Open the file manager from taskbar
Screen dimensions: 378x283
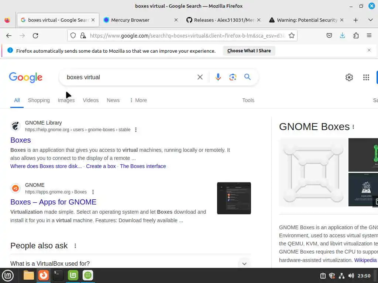(x=29, y=275)
